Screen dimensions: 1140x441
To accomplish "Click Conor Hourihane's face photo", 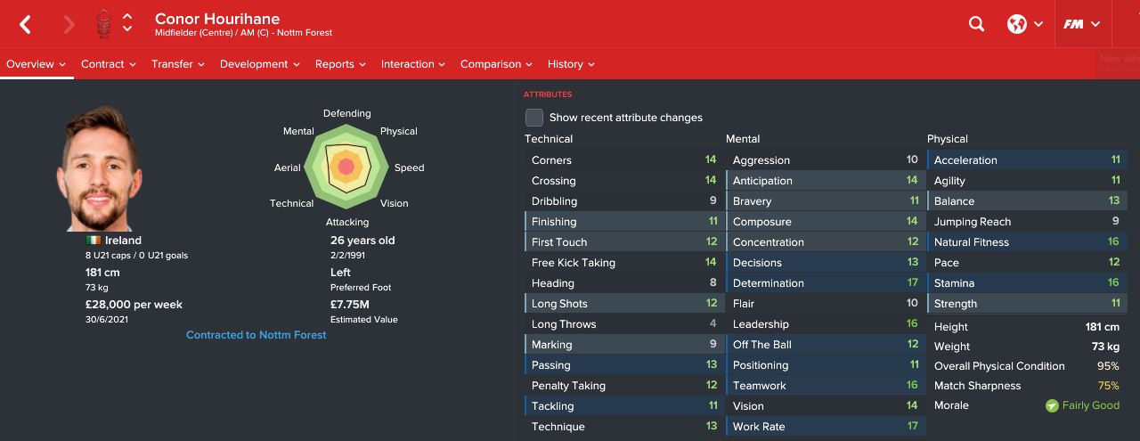I will pos(99,169).
